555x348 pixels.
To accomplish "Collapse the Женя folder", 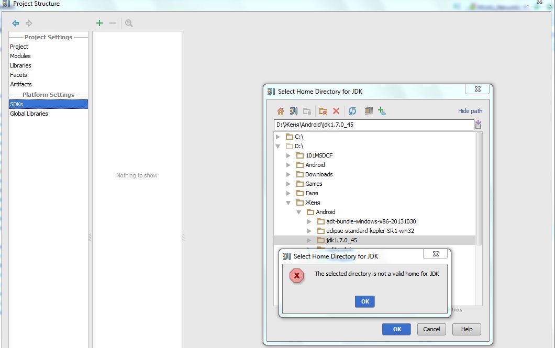I will (x=288, y=203).
